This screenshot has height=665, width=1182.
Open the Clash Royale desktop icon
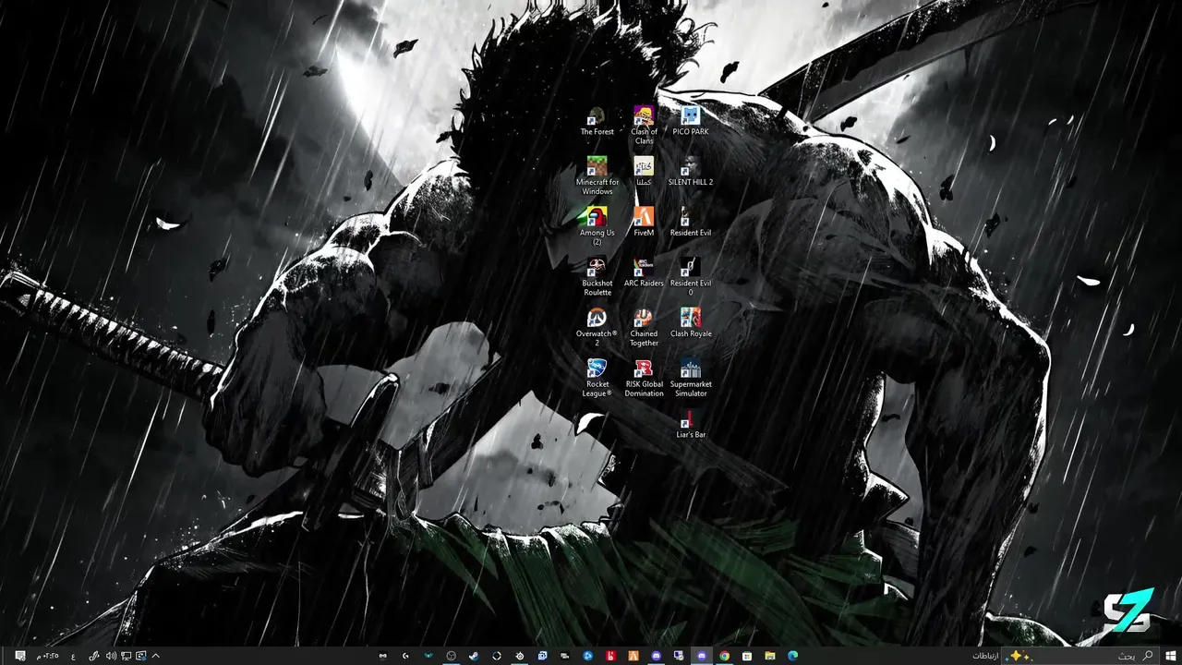691,323
